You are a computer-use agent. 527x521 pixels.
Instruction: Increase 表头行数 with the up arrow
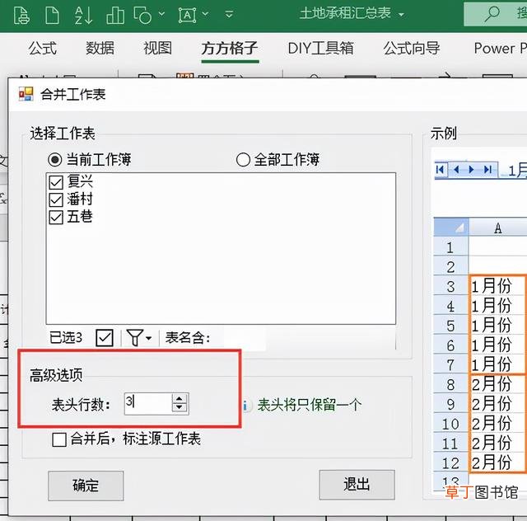pos(180,398)
